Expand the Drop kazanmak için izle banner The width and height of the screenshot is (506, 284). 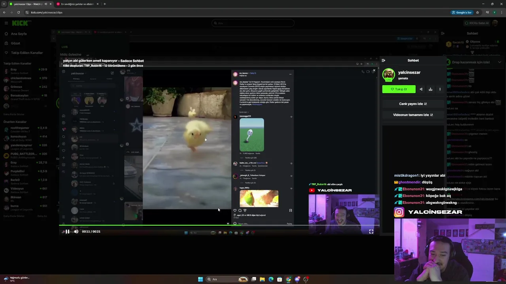[499, 62]
